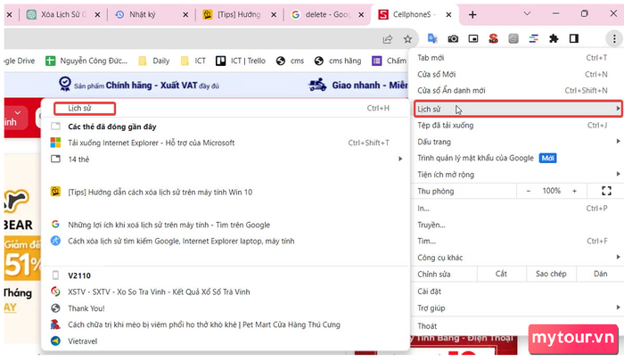Click the Cắt button
Screen dimensions: 624x361
(x=501, y=274)
